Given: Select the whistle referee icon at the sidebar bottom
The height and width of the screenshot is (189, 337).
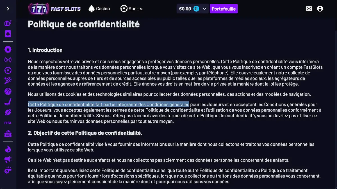Looking at the screenshot, I should 8,170.
